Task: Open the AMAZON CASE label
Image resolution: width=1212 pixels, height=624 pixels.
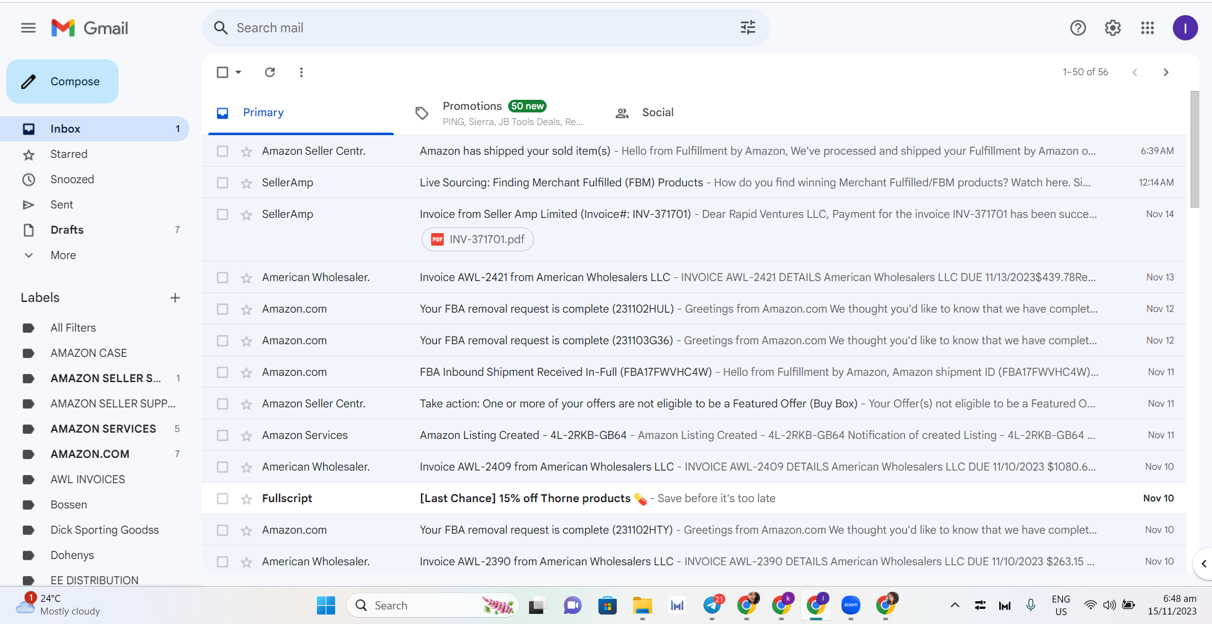Action: 95,353
